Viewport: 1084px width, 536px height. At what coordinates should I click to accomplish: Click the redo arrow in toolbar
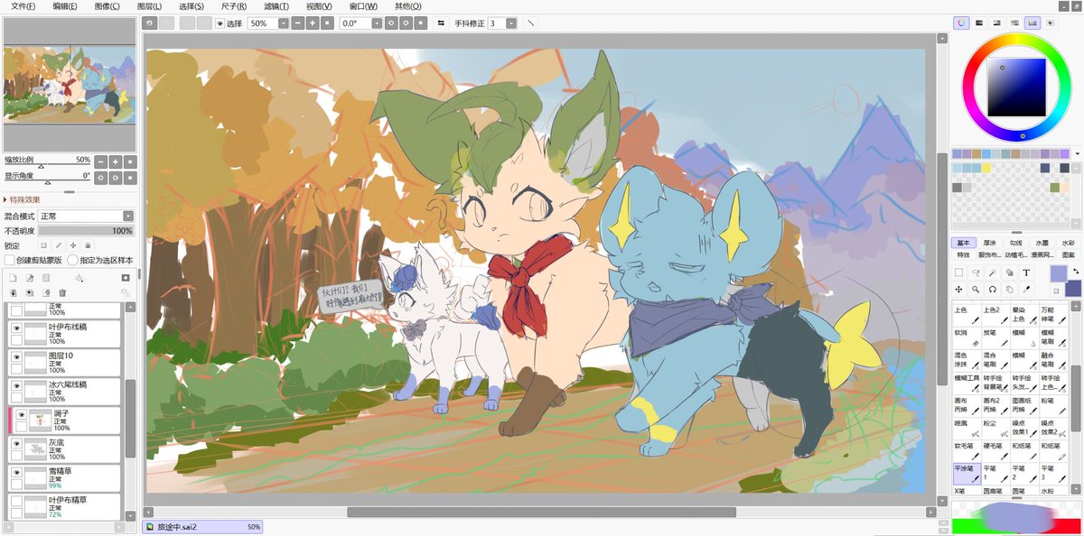point(164,23)
